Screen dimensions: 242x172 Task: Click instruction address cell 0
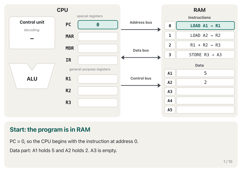170,26
